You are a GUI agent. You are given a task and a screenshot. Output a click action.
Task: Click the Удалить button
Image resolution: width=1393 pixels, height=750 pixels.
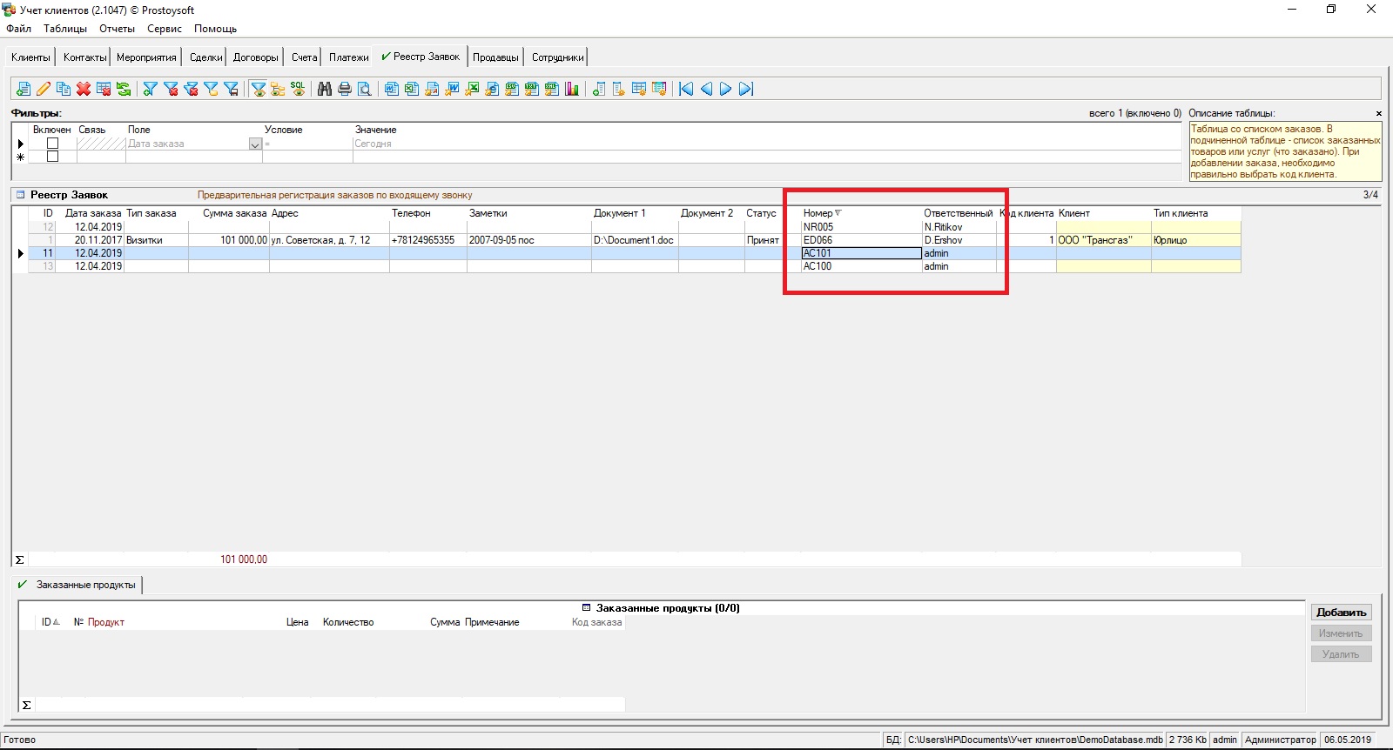point(1341,654)
